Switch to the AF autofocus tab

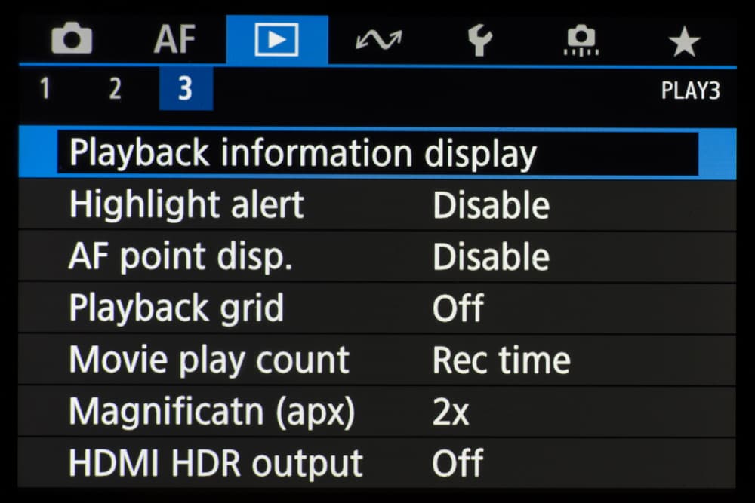pyautogui.click(x=174, y=40)
